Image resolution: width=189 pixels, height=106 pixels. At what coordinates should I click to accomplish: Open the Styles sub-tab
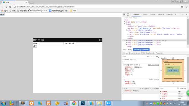(125, 53)
